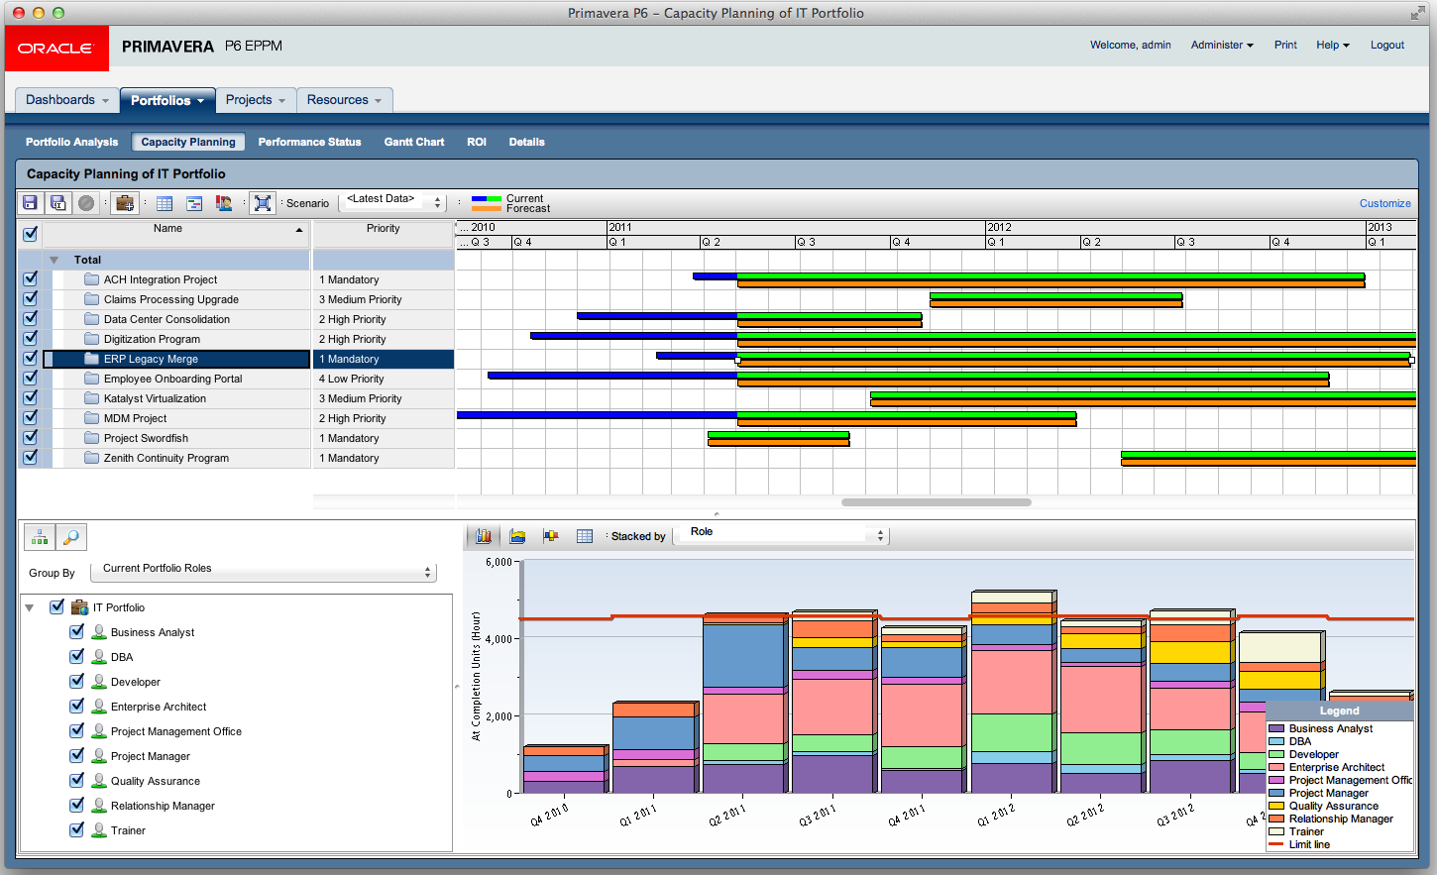Click the Print link
Screen dimensions: 1437x875
1285,45
